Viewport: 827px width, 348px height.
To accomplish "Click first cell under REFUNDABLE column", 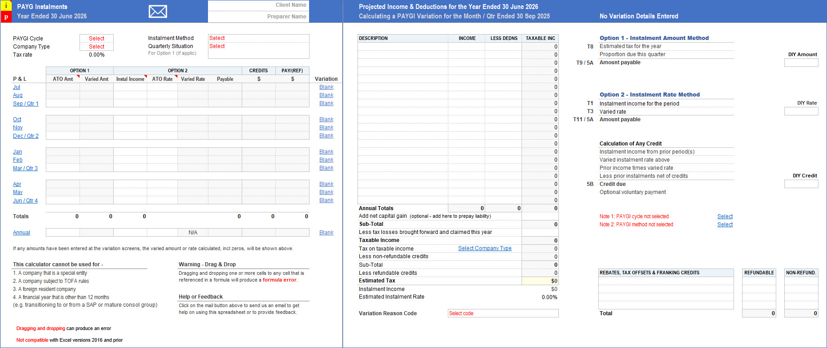I will (759, 281).
